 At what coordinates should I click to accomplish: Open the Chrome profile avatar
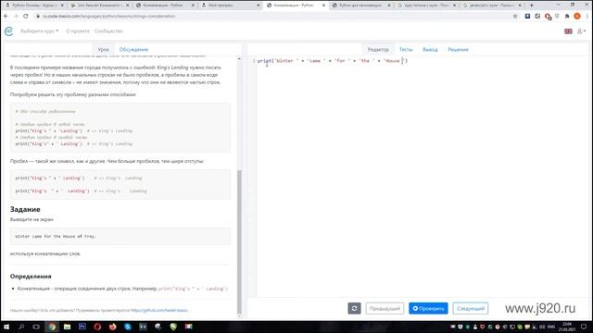(x=577, y=17)
